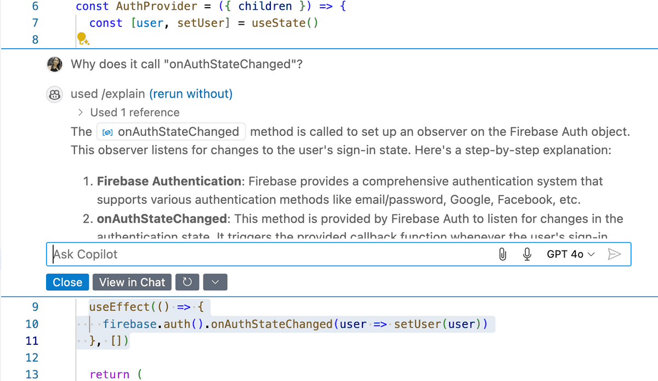
Task: Click the useState() call on line 7
Action: [x=285, y=23]
